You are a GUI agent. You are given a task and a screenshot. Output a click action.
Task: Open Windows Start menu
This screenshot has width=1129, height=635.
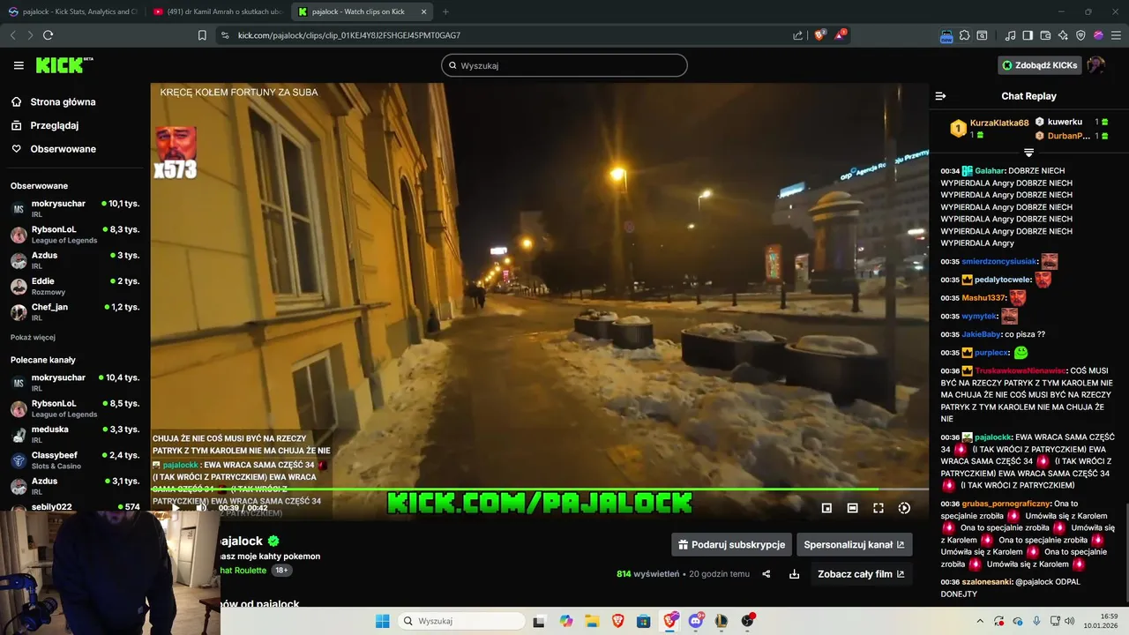pyautogui.click(x=382, y=621)
